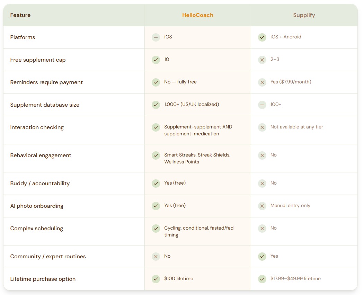Click the checkmark next to Smart Streaks text
The image size is (363, 295).
[x=156, y=155]
